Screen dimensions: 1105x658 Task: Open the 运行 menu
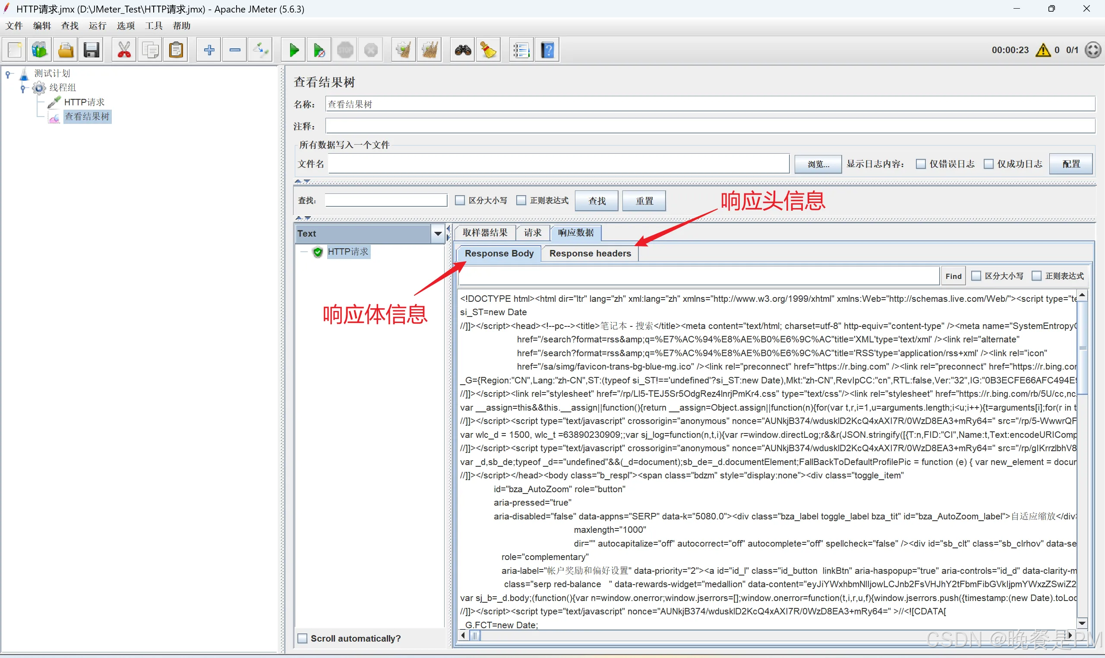[98, 26]
